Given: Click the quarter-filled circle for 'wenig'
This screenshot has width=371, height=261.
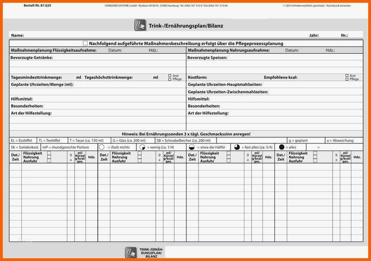Looking at the screenshot, I should click(142, 147).
